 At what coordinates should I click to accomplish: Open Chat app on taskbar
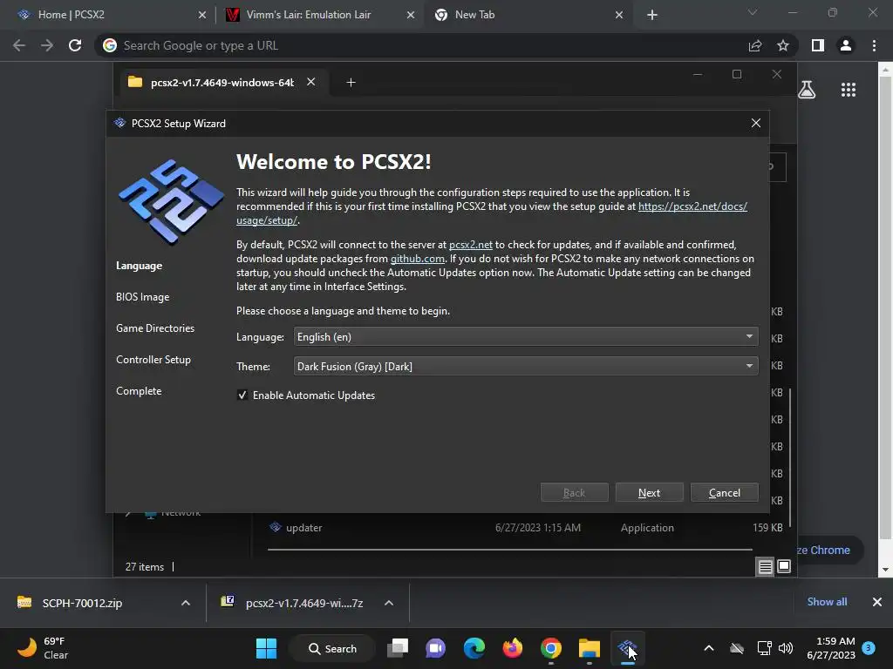click(435, 648)
